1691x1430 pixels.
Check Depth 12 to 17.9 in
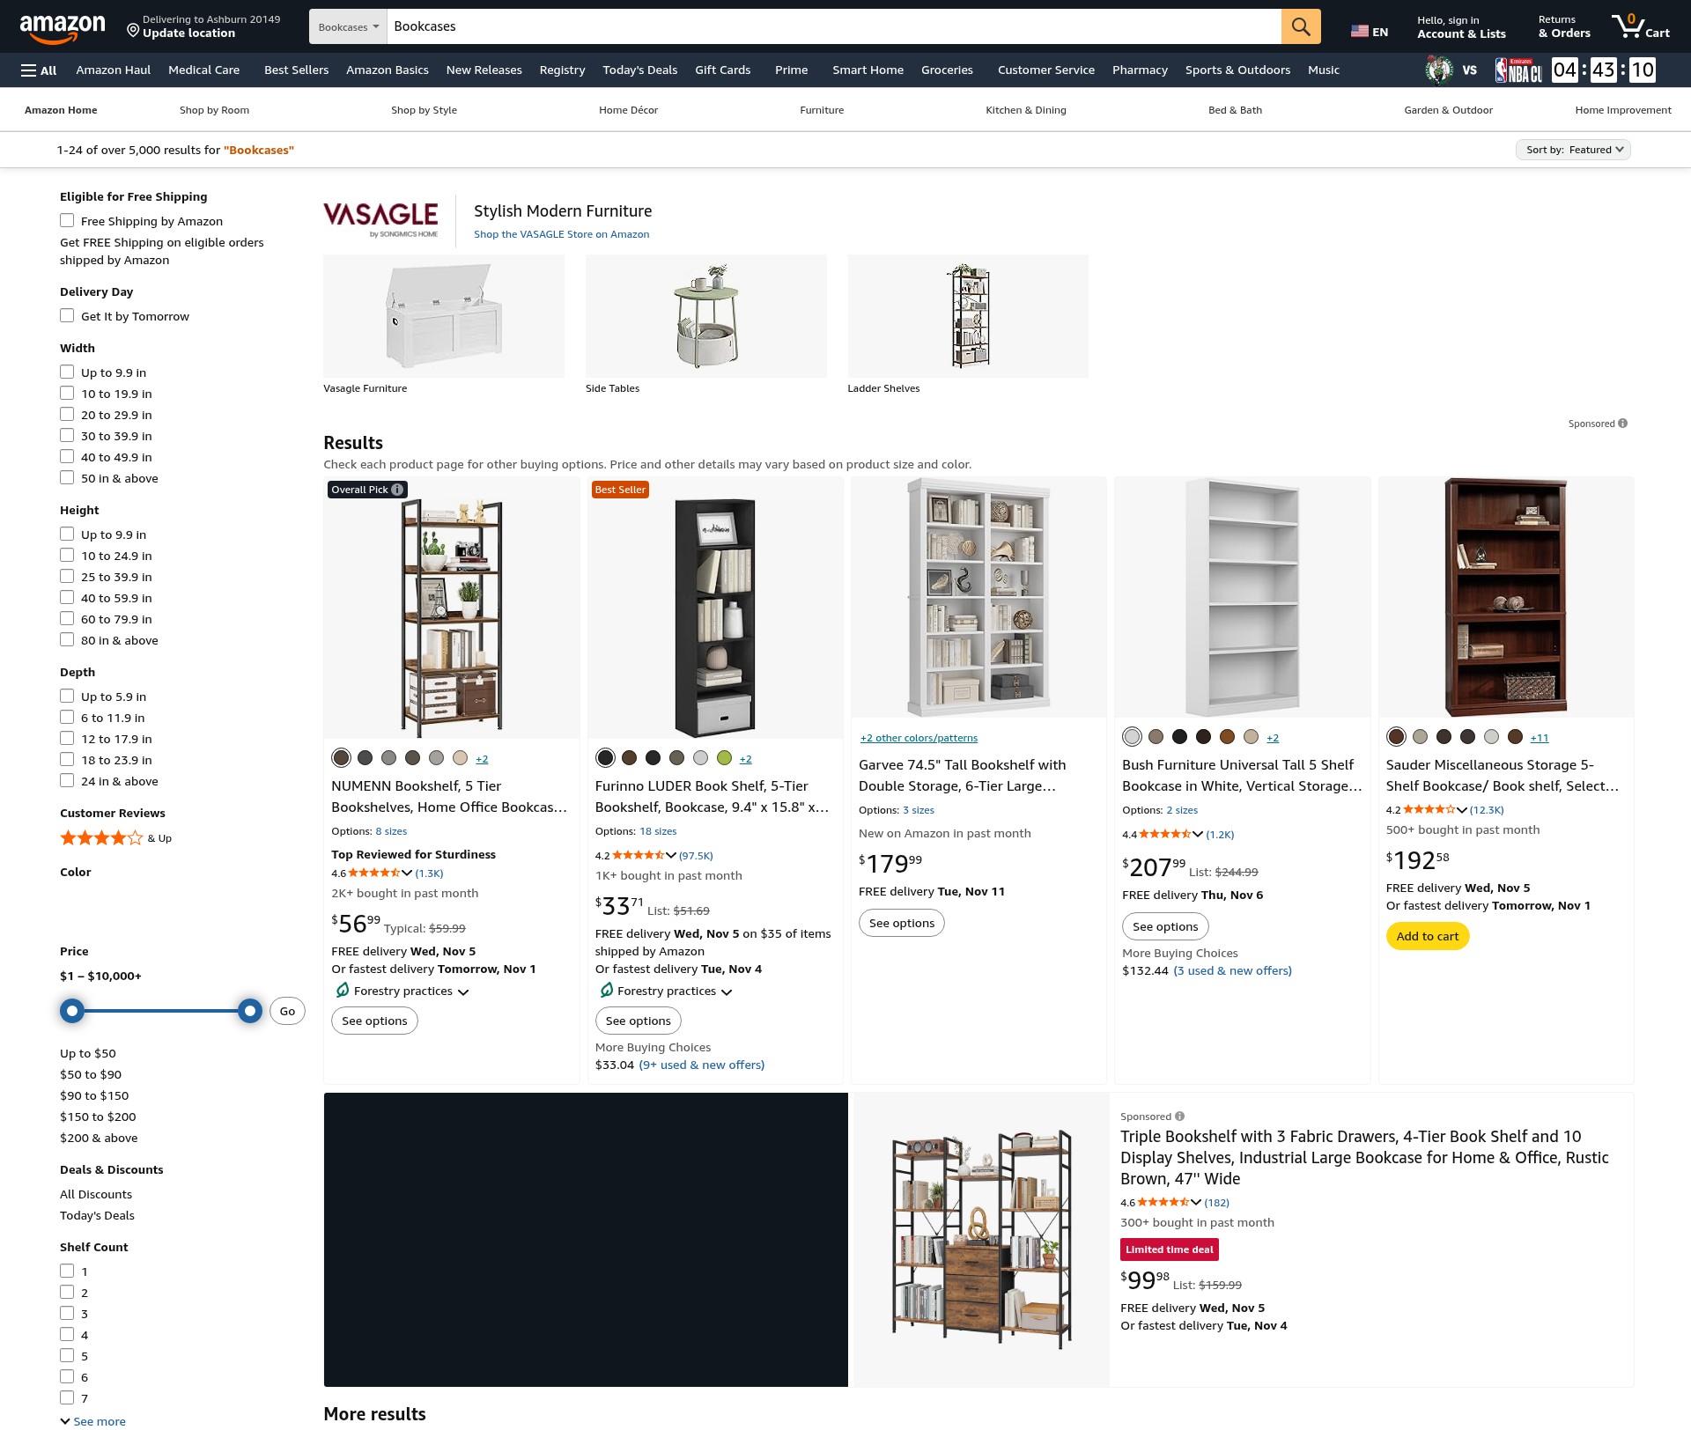point(67,739)
